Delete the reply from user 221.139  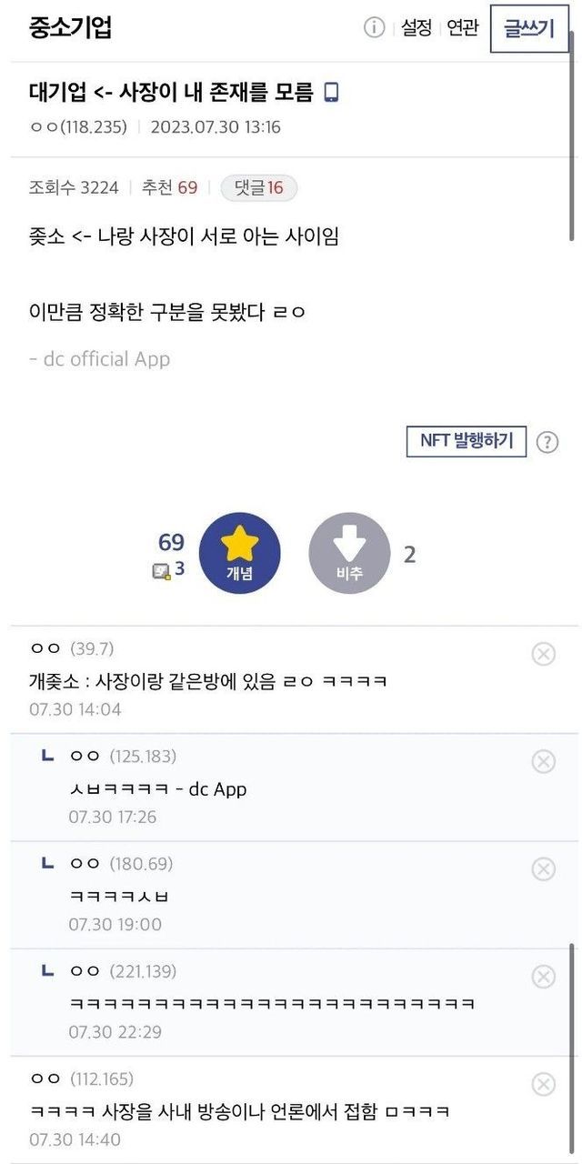(x=543, y=977)
